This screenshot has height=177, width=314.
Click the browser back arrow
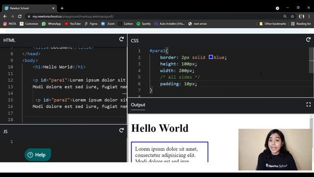pos(5,16)
